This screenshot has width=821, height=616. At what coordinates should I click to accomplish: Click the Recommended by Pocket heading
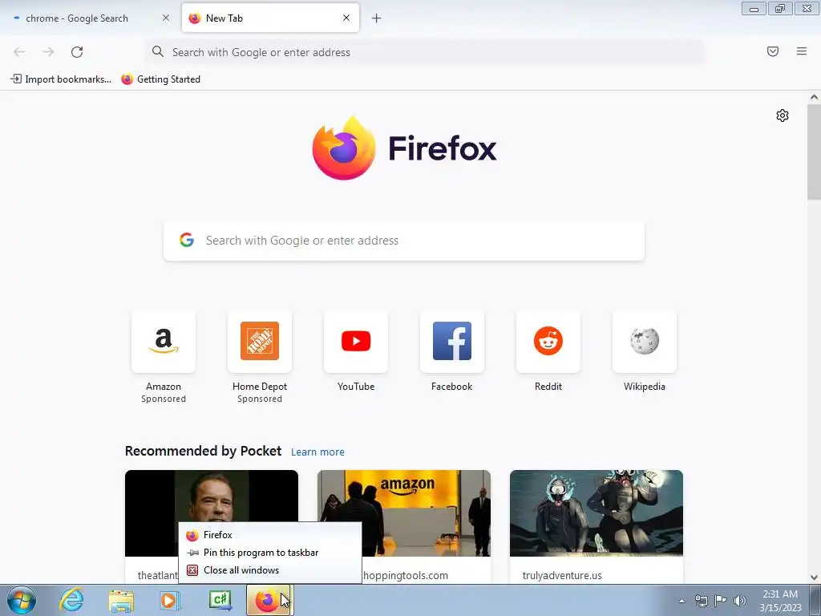[203, 451]
